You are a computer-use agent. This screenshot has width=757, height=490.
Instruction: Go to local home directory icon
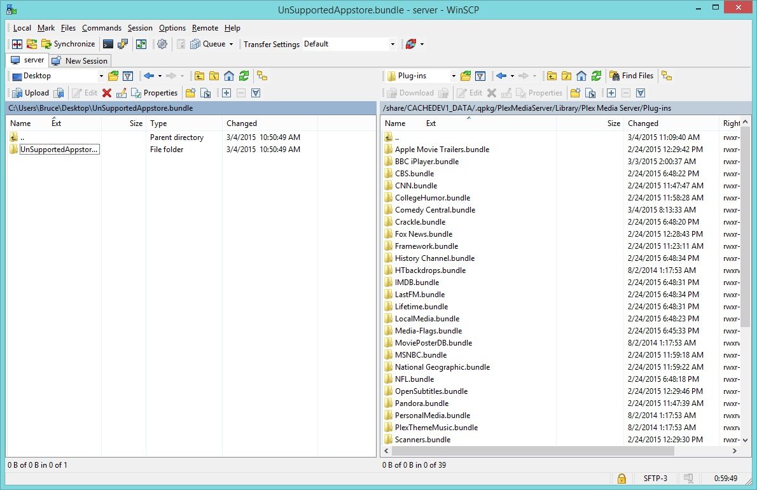(229, 76)
